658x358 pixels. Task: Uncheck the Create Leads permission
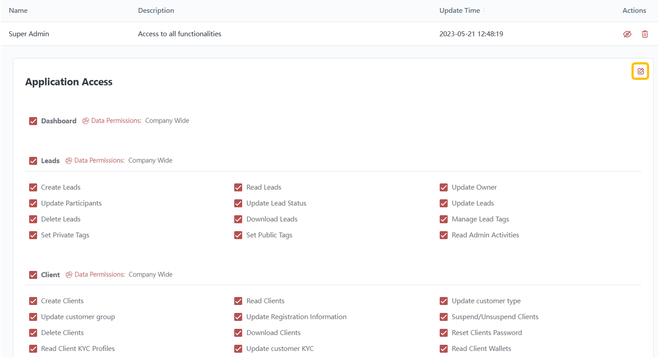[x=33, y=187]
